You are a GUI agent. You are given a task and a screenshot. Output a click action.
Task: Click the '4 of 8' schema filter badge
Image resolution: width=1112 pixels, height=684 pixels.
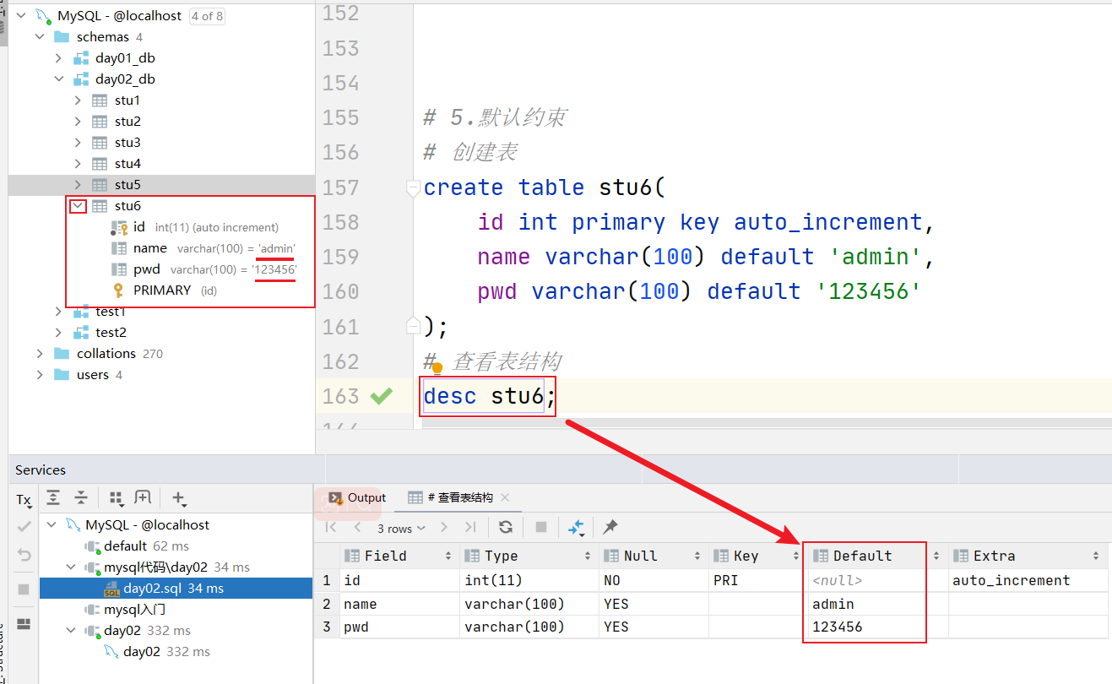pos(208,15)
